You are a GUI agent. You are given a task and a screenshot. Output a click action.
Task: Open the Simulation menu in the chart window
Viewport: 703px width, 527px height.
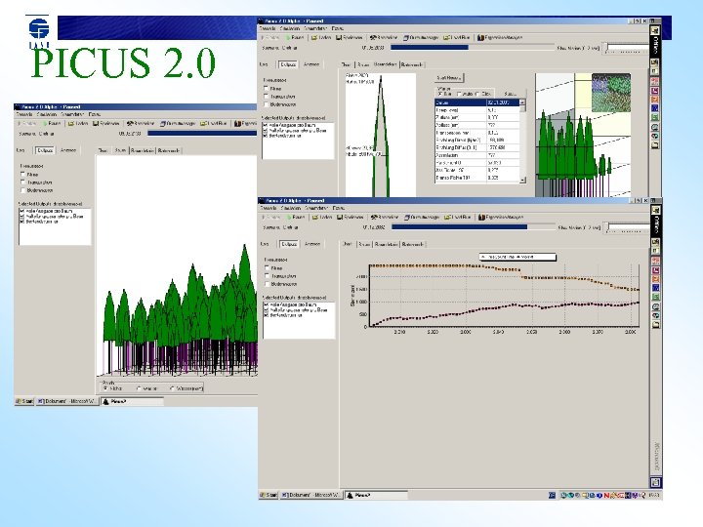click(290, 208)
